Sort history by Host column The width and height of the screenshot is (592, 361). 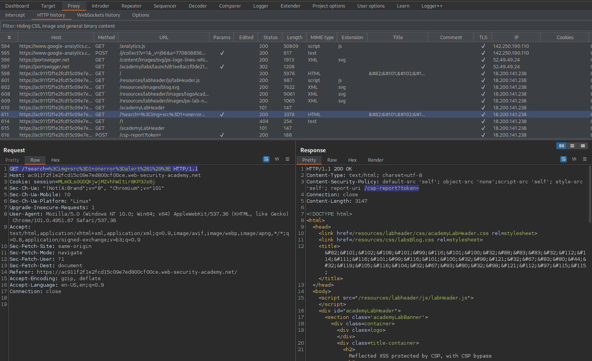pos(56,37)
